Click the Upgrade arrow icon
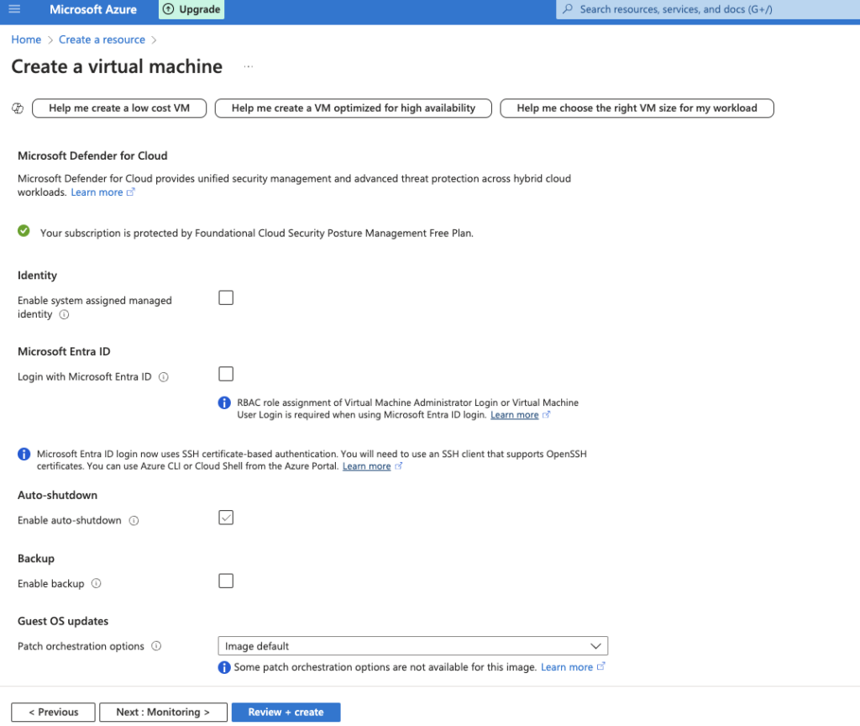Screen dimensions: 860x726 [169, 9]
